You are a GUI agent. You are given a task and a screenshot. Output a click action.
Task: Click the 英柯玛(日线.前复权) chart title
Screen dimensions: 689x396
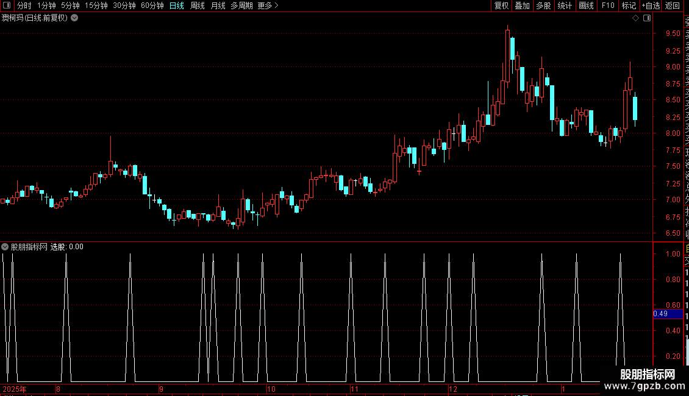pyautogui.click(x=35, y=18)
